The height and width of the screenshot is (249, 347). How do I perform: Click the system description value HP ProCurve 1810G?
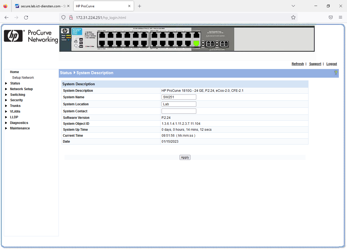click(202, 91)
